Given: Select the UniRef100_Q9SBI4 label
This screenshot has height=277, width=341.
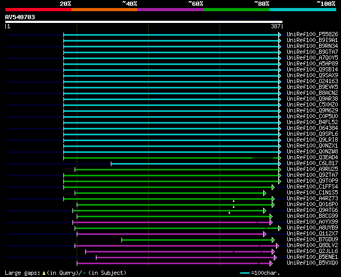Looking at the screenshot, I should (312, 70).
